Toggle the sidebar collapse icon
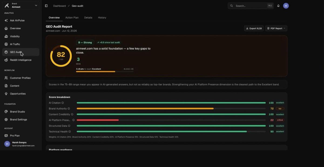 46,6
